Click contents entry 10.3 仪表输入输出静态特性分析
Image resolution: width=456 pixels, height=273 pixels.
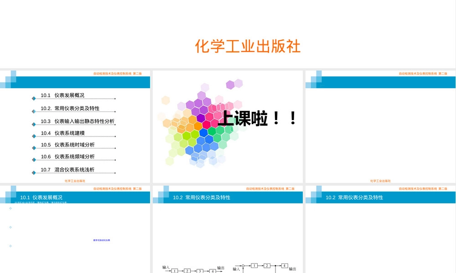[78, 121]
